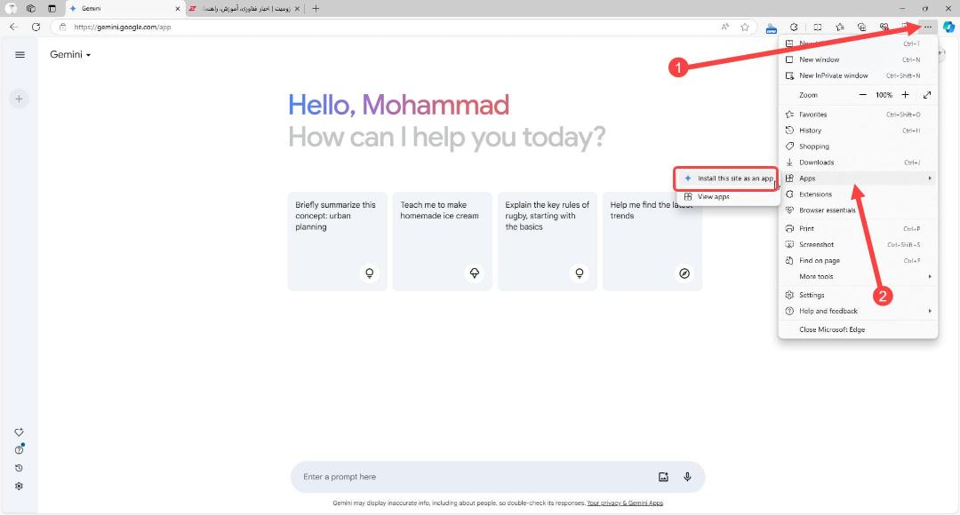Switch to the Zoomit Persian tab
This screenshot has height=515, width=960.
tap(245, 9)
